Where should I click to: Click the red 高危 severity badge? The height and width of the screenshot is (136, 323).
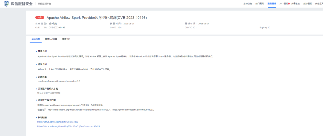pyautogui.click(x=40, y=18)
